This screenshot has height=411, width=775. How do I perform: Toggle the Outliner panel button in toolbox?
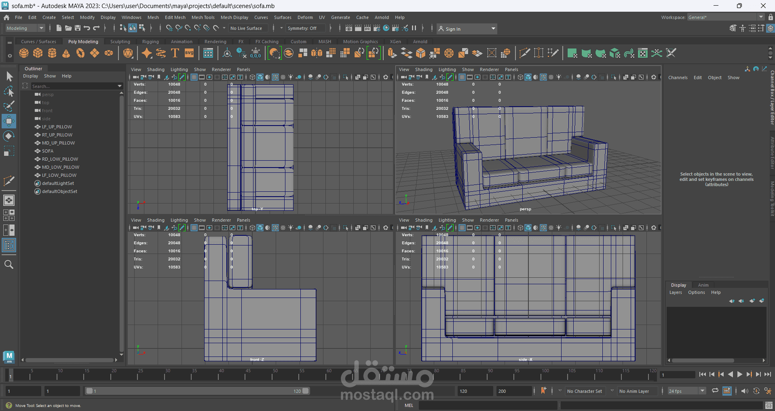pos(9,245)
